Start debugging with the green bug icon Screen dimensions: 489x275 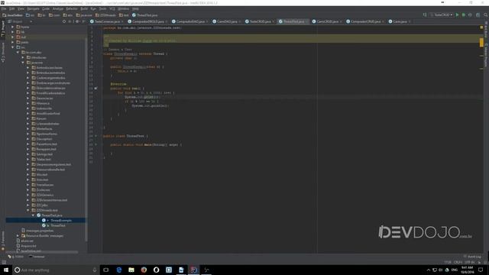tap(464, 15)
